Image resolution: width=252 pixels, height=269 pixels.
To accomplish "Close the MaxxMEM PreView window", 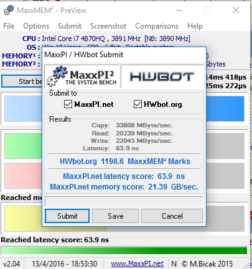I will pyautogui.click(x=236, y=10).
